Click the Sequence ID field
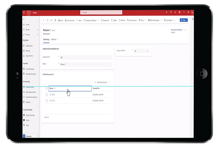 [x=86, y=57]
